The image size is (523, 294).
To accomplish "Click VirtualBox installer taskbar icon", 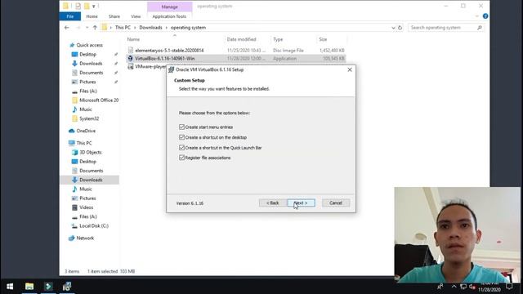I will pos(67,287).
